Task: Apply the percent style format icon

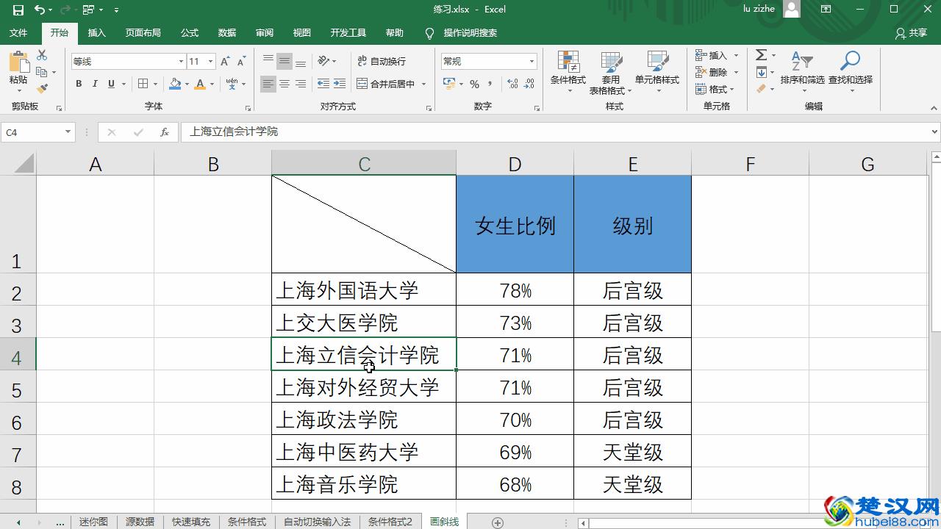Action: [x=473, y=84]
